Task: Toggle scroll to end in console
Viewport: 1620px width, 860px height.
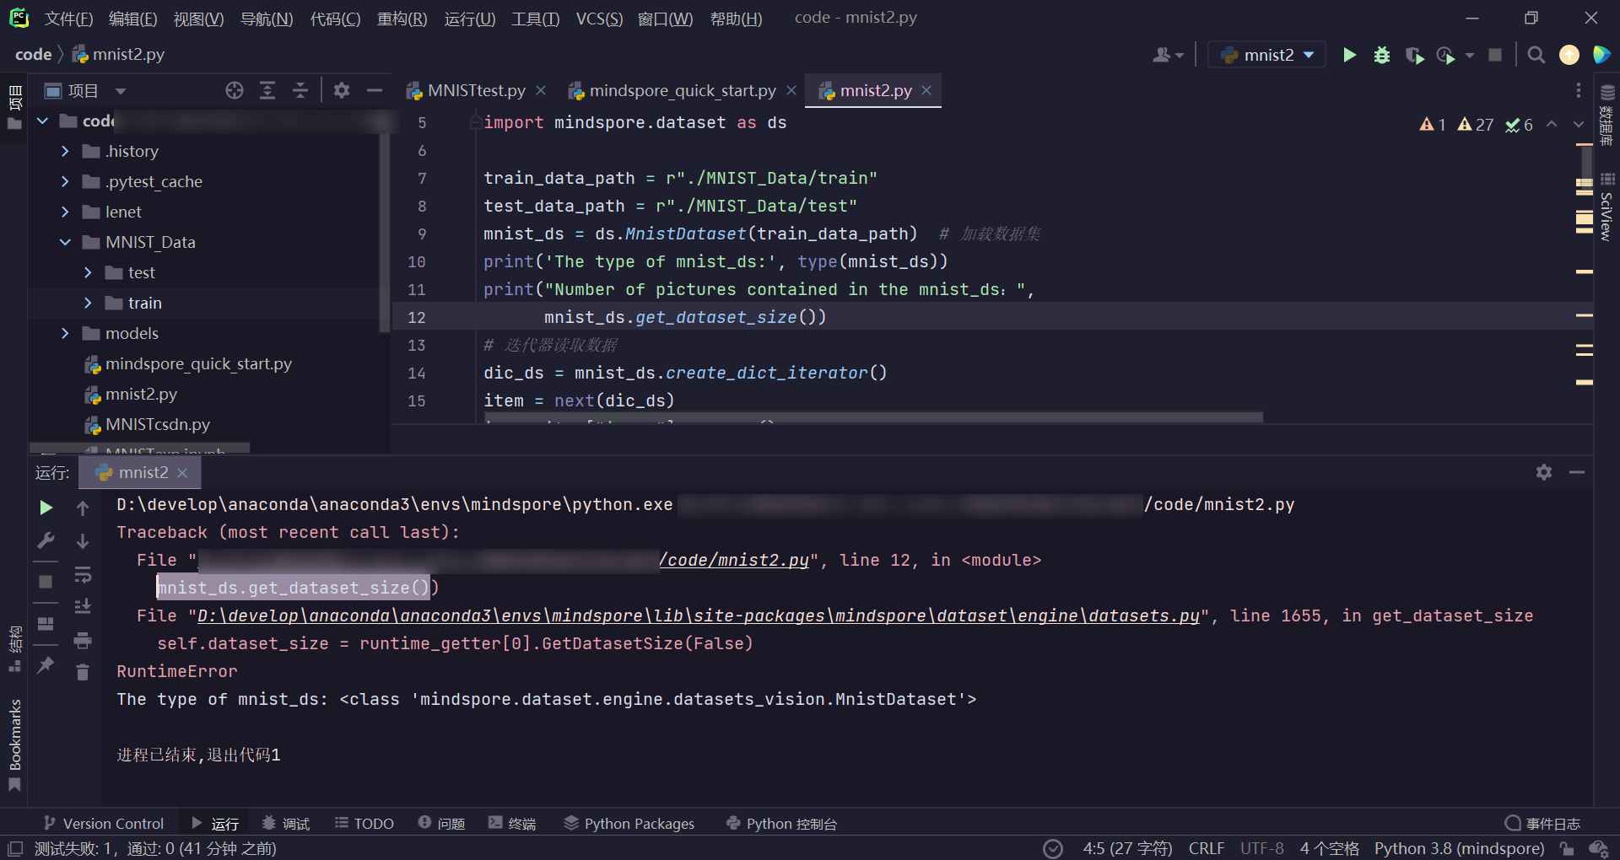Action: pyautogui.click(x=82, y=605)
